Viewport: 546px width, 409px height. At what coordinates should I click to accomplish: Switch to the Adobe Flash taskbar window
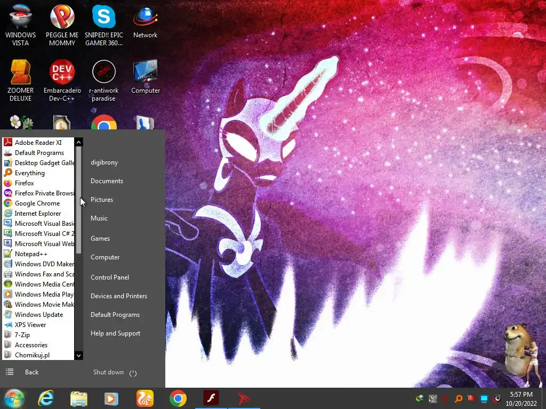pyautogui.click(x=211, y=398)
